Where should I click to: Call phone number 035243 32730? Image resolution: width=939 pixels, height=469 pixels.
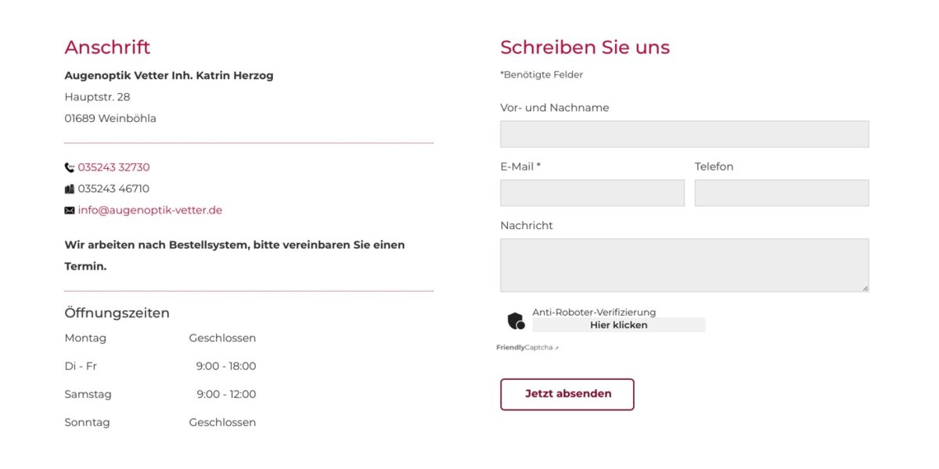pos(113,167)
